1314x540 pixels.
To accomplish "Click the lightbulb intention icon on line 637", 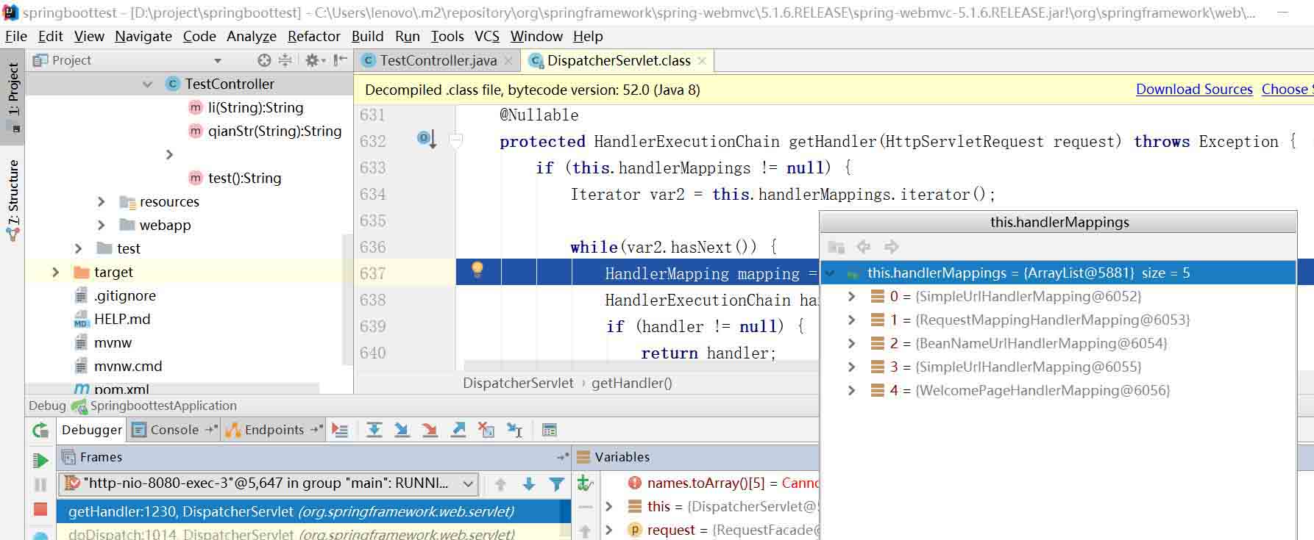I will point(477,270).
